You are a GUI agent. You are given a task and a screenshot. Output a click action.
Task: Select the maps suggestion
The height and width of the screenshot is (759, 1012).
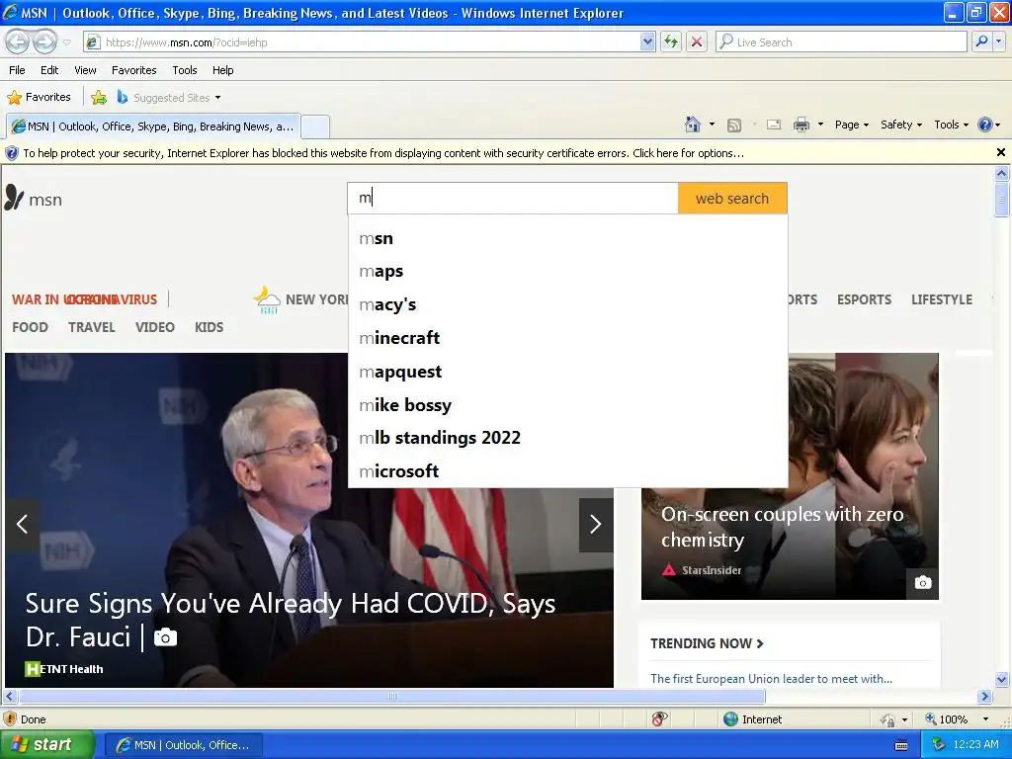[x=567, y=271]
